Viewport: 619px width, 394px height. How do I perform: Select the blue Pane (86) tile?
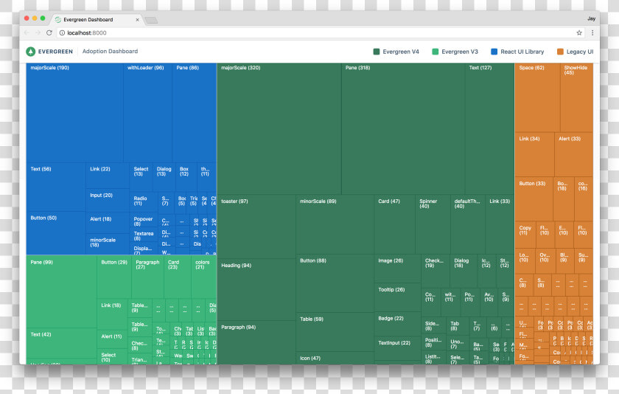tap(195, 112)
